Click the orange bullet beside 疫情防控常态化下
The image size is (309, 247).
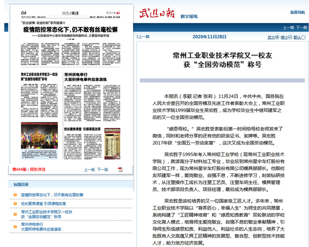(x=15, y=195)
